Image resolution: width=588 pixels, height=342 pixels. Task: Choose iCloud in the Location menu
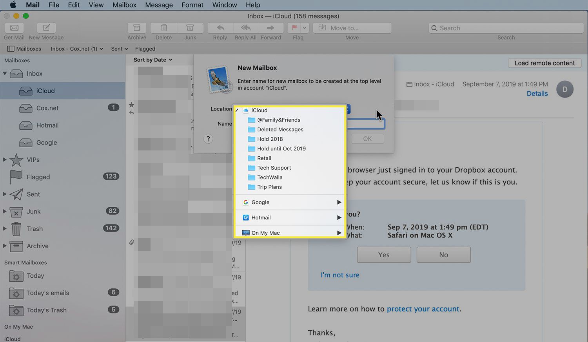click(x=289, y=110)
